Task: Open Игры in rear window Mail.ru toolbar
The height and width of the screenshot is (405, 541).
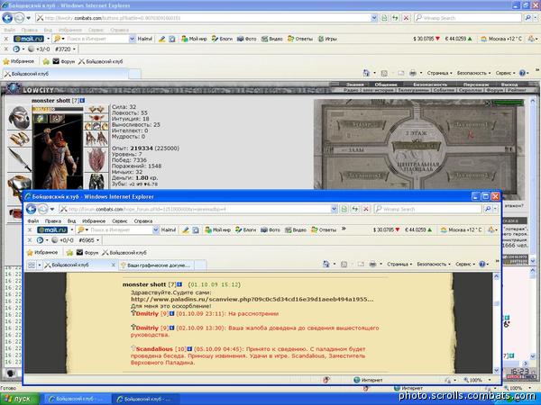Action: (x=327, y=39)
